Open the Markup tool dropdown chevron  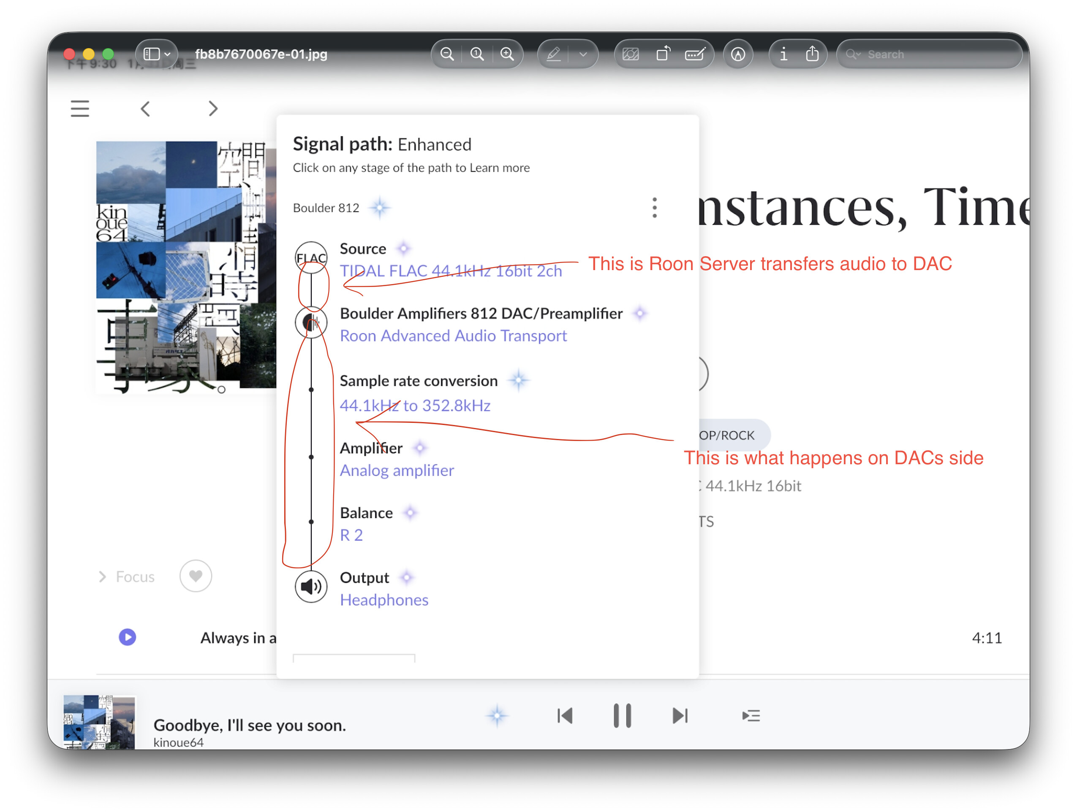coord(583,54)
